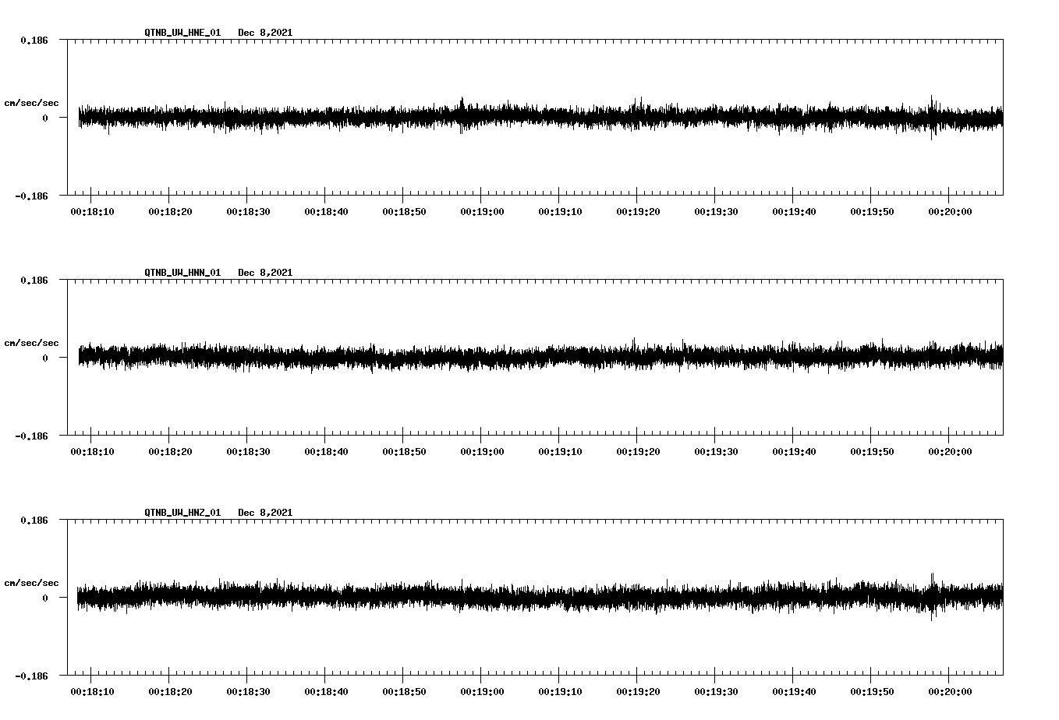Viewport: 1059px width, 720px height.
Task: Click the 00:19:40 time label under HNE plot
Action: (794, 212)
